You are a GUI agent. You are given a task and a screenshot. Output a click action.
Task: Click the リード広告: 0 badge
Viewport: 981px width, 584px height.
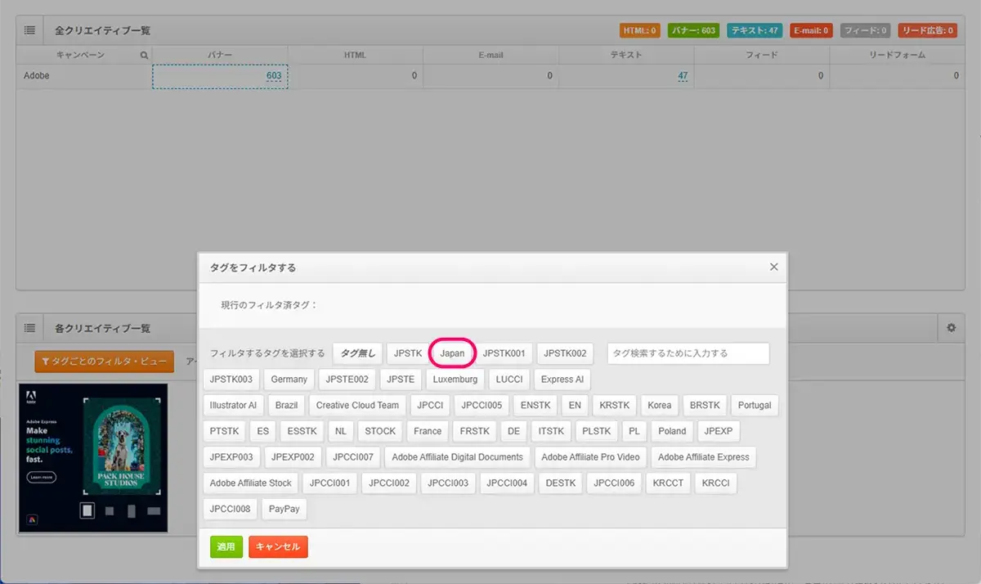coord(927,30)
